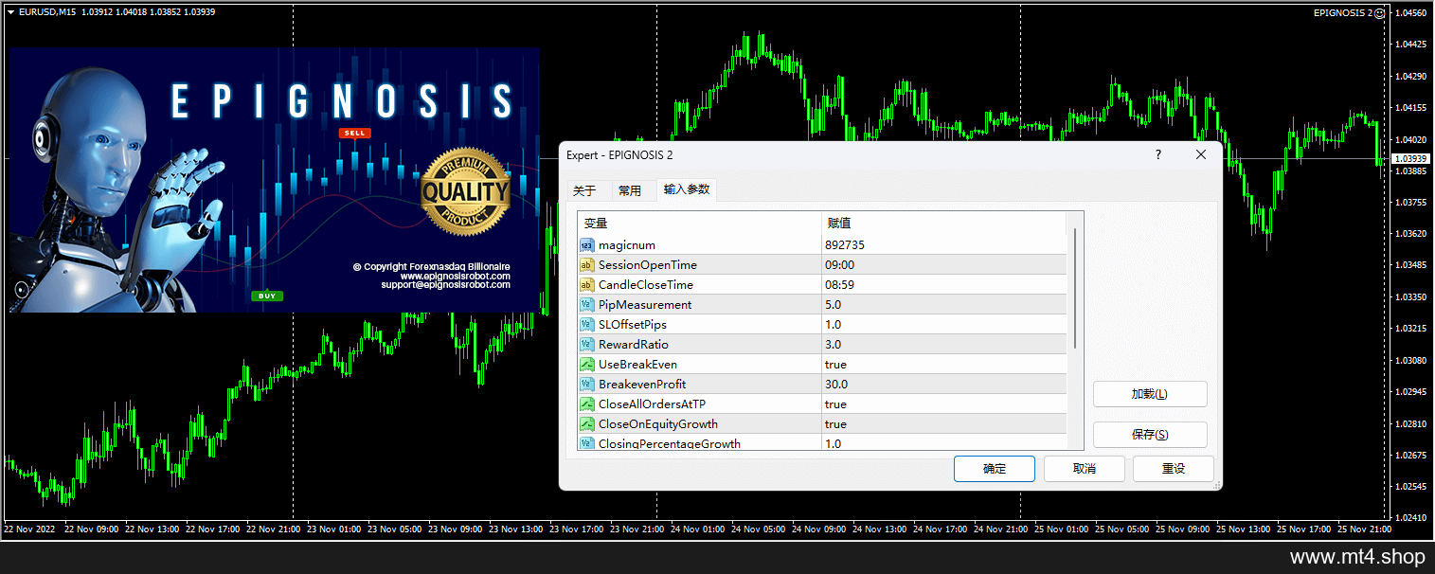The height and width of the screenshot is (574, 1435).
Task: Open the chart menu triangle beside EURUSD,M15
Action: click(x=10, y=12)
